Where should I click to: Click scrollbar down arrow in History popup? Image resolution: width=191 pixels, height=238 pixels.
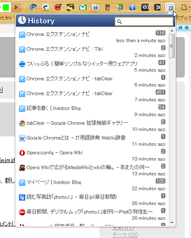172,223
